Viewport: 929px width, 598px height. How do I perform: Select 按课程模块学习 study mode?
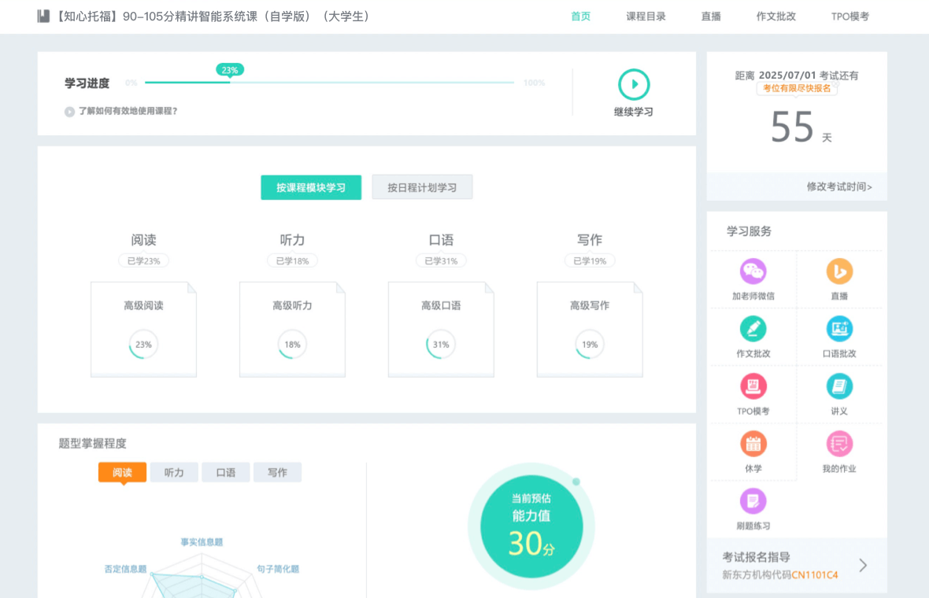pos(311,187)
